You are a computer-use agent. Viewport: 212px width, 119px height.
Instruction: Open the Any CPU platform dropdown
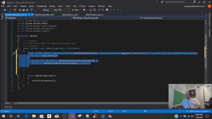point(62,10)
